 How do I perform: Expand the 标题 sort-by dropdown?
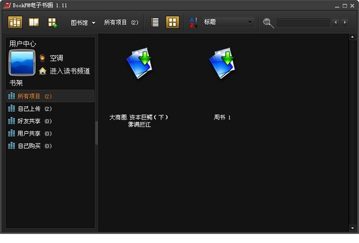(229, 22)
